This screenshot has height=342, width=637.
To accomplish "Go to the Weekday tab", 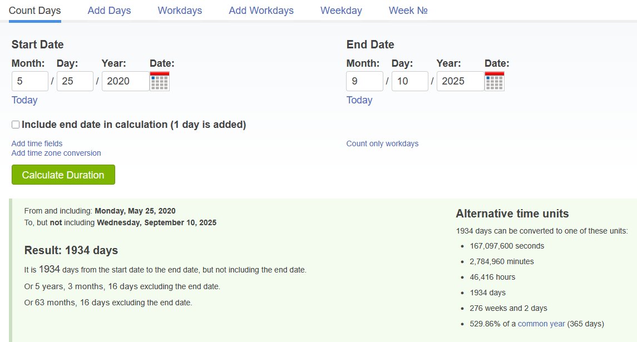I will [x=341, y=11].
